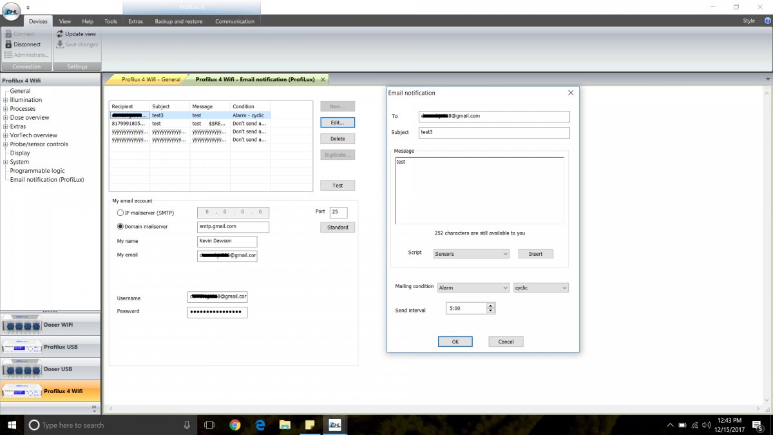Open quick access toolbar customize arrow
Viewport: 773px width, 435px height.
tap(28, 8)
